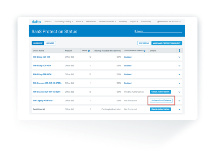Click Backup Success Rate column header
Image resolution: width=215 pixels, height=161 pixels.
point(107,50)
